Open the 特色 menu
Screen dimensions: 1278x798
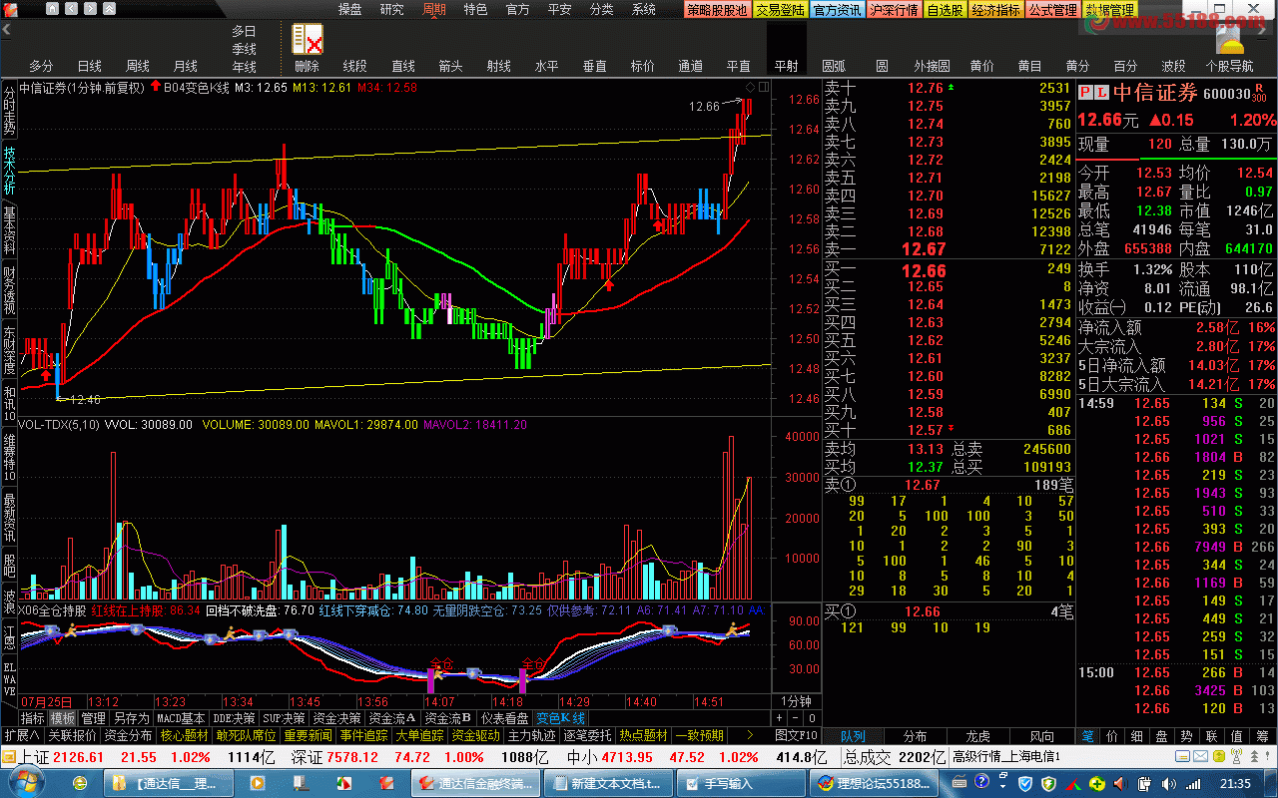(476, 10)
